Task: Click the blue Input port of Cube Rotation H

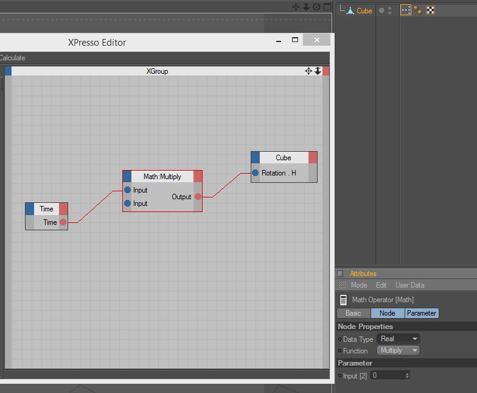Action: (x=256, y=173)
